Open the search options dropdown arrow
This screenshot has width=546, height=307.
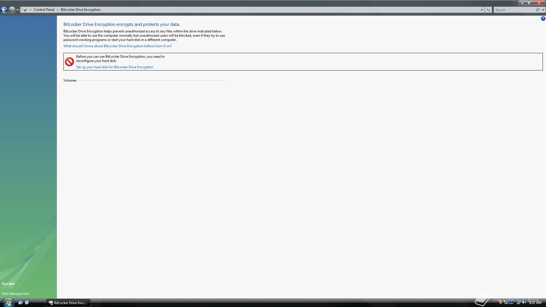point(543,10)
